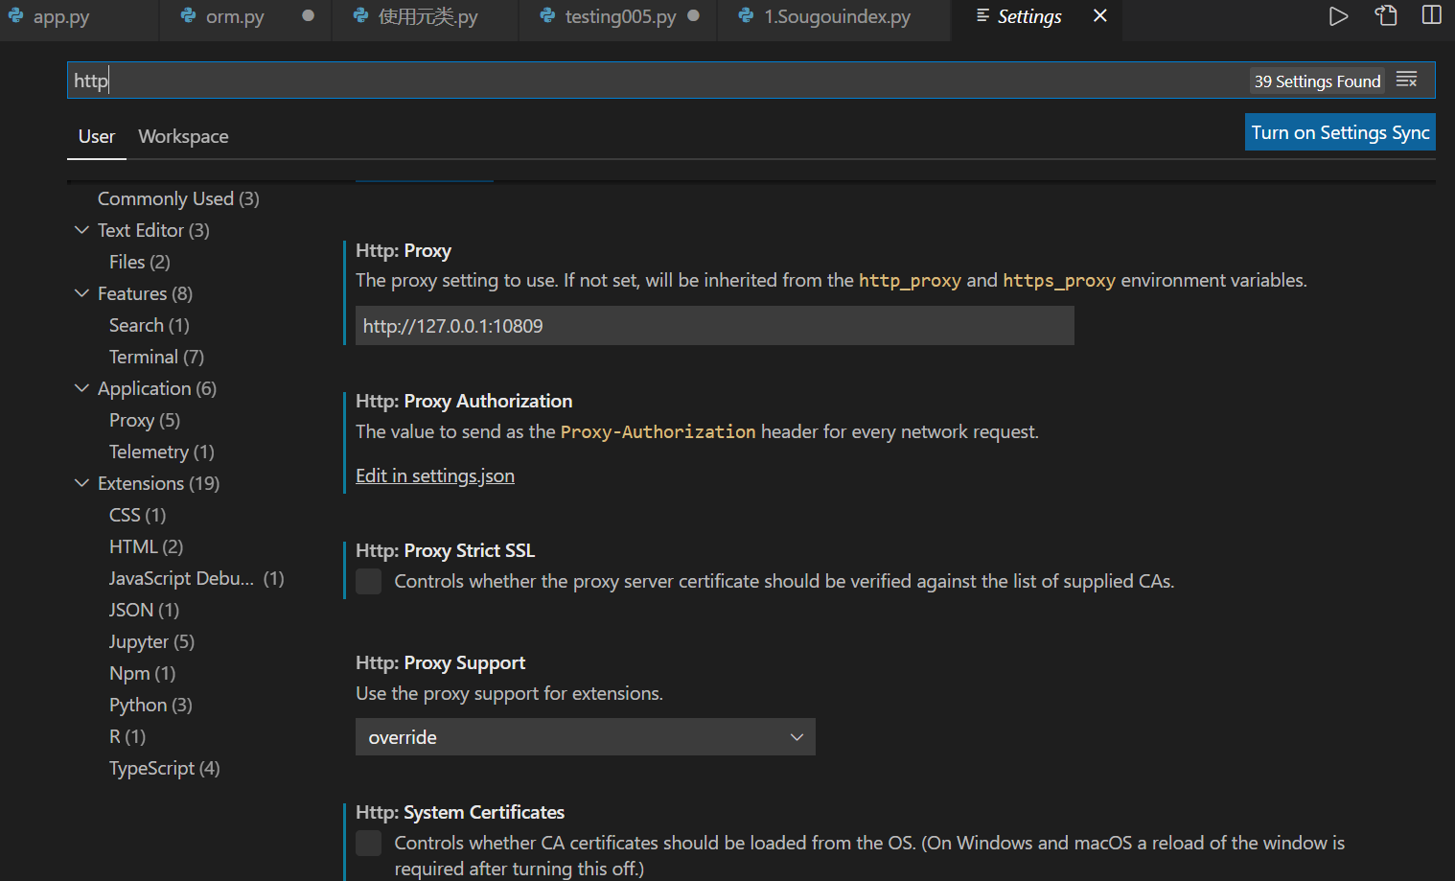Click the Run Python File play icon
The height and width of the screenshot is (881, 1455).
pyautogui.click(x=1338, y=16)
